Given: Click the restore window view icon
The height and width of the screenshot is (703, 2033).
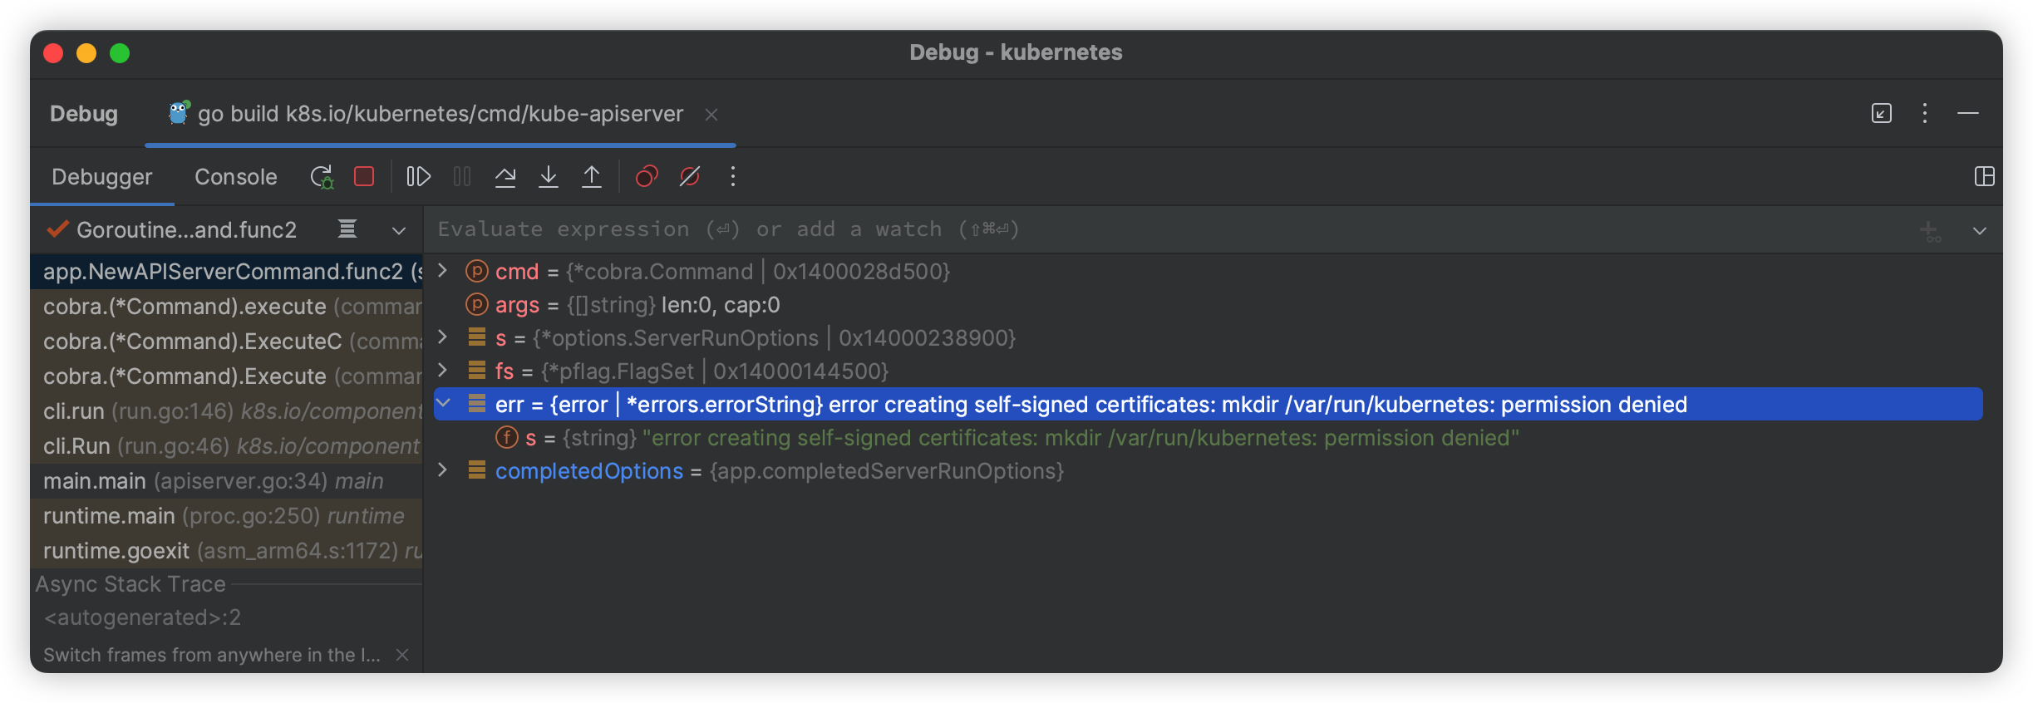Looking at the screenshot, I should (x=1882, y=113).
